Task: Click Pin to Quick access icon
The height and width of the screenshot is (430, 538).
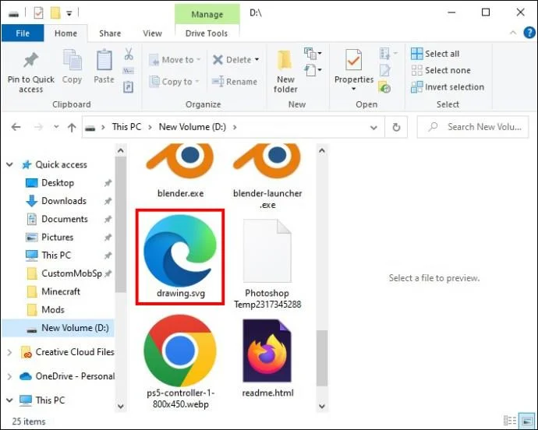Action: coord(30,60)
